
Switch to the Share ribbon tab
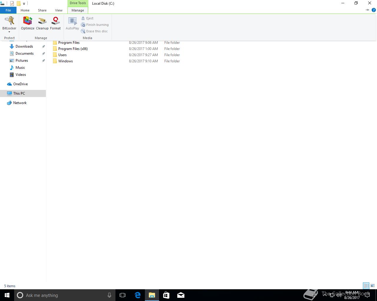click(x=42, y=10)
